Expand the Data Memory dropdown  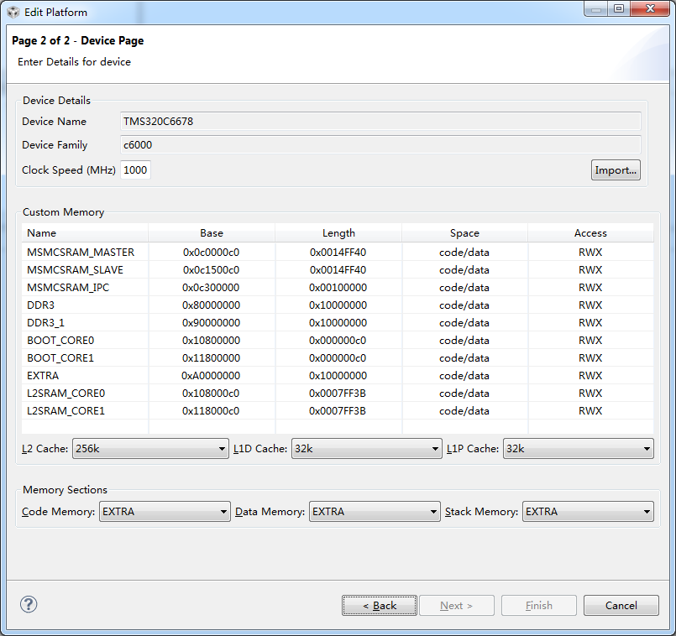click(x=375, y=512)
